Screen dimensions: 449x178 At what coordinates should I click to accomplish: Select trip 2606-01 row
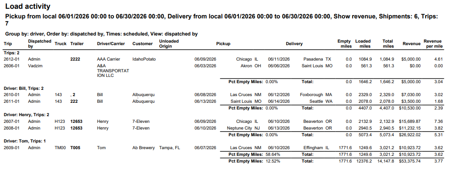[x=223, y=66]
